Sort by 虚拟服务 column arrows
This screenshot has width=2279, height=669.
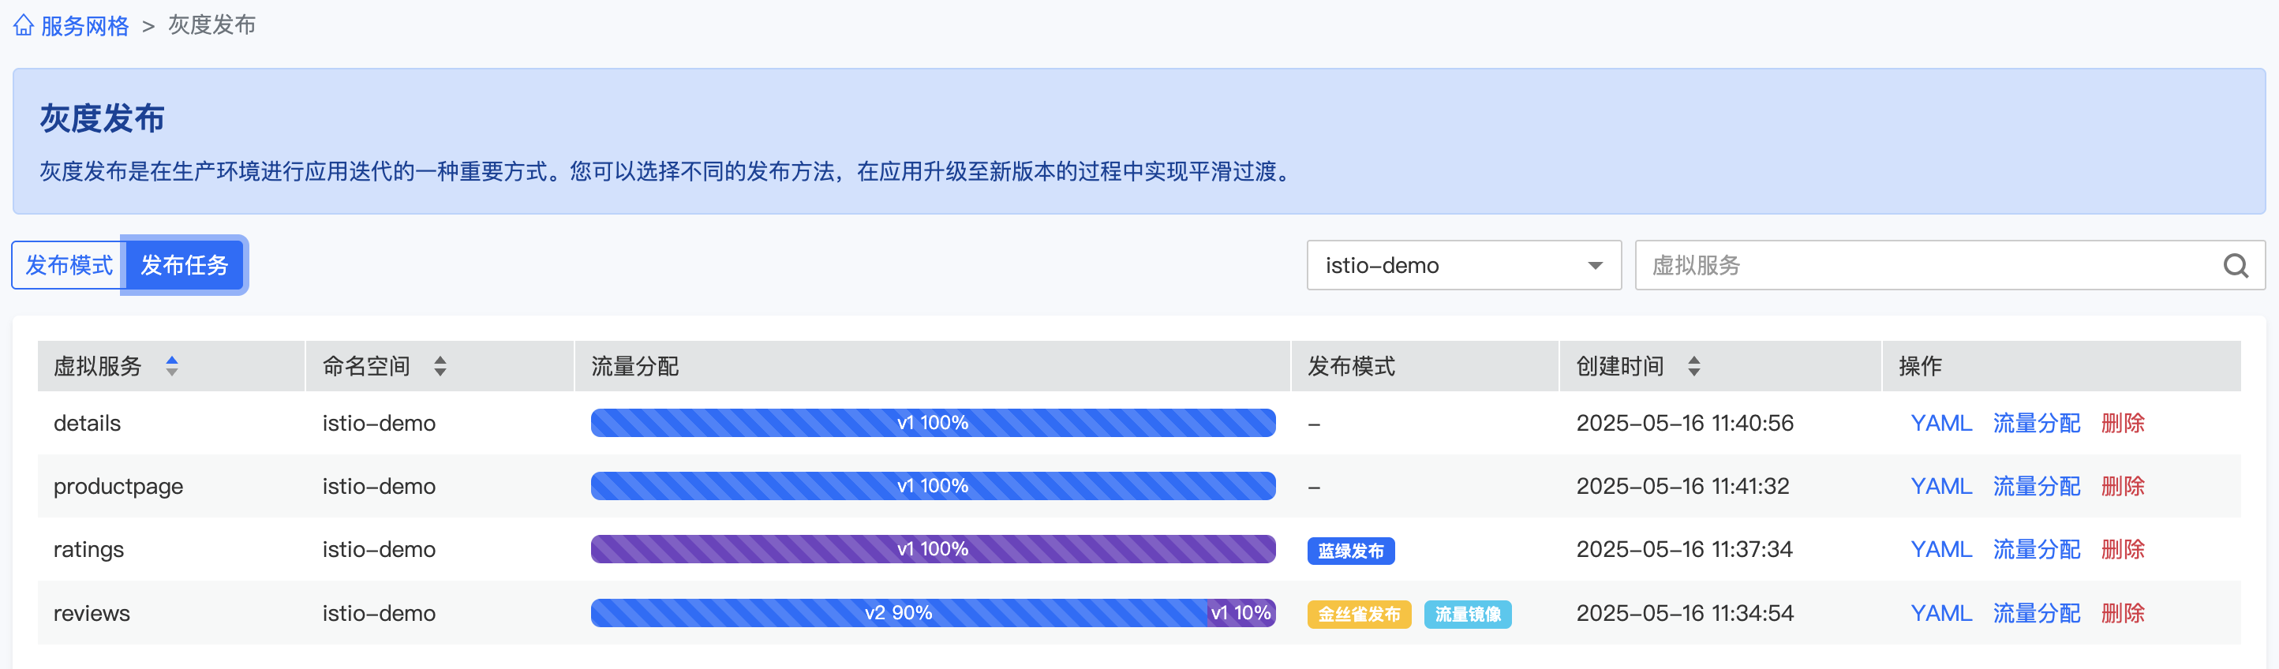point(173,365)
